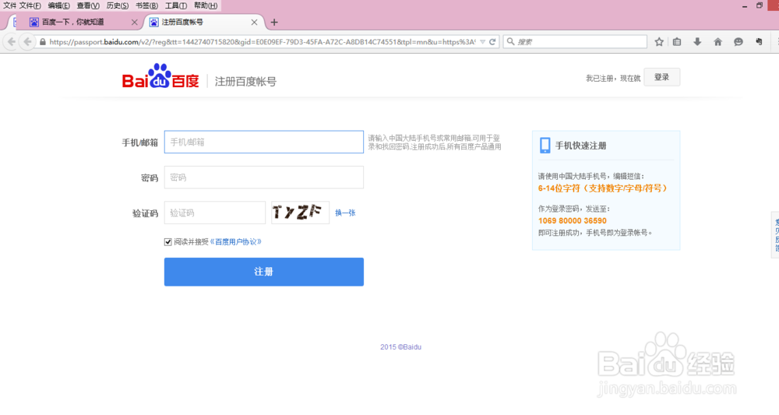This screenshot has height=415, width=779.
Task: Click the padlock security icon in address bar
Action: 43,42
